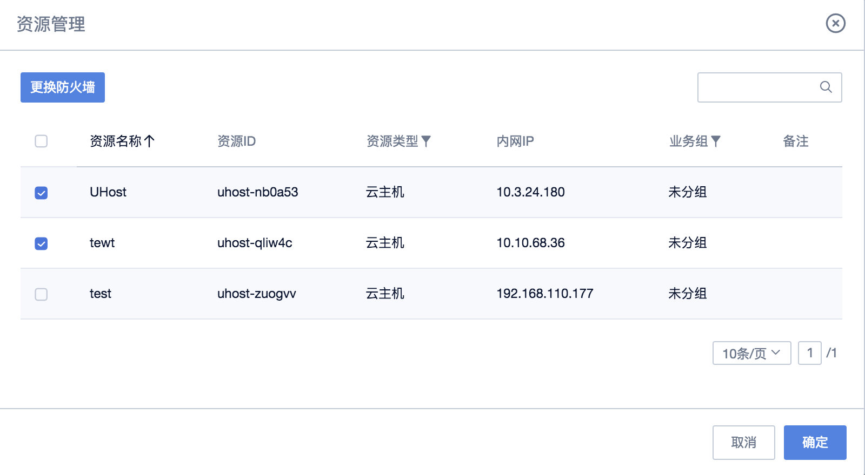Confirm with the 确定 button
The height and width of the screenshot is (475, 865).
tap(815, 443)
